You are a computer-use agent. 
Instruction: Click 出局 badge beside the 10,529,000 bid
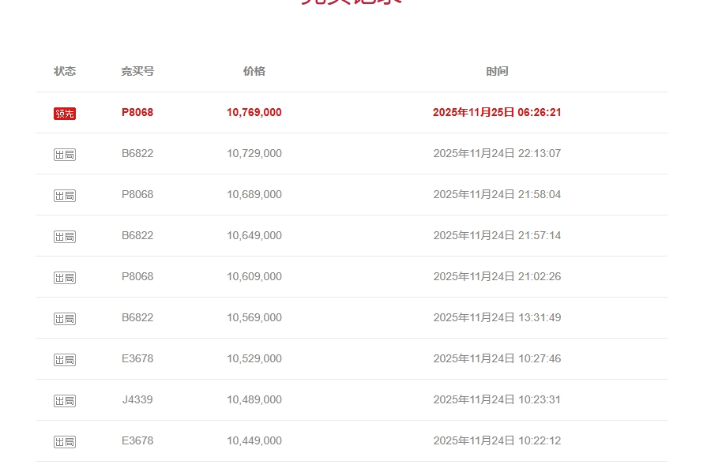click(65, 360)
